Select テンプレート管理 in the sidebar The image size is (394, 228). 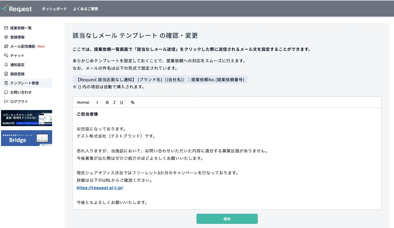pyautogui.click(x=25, y=83)
